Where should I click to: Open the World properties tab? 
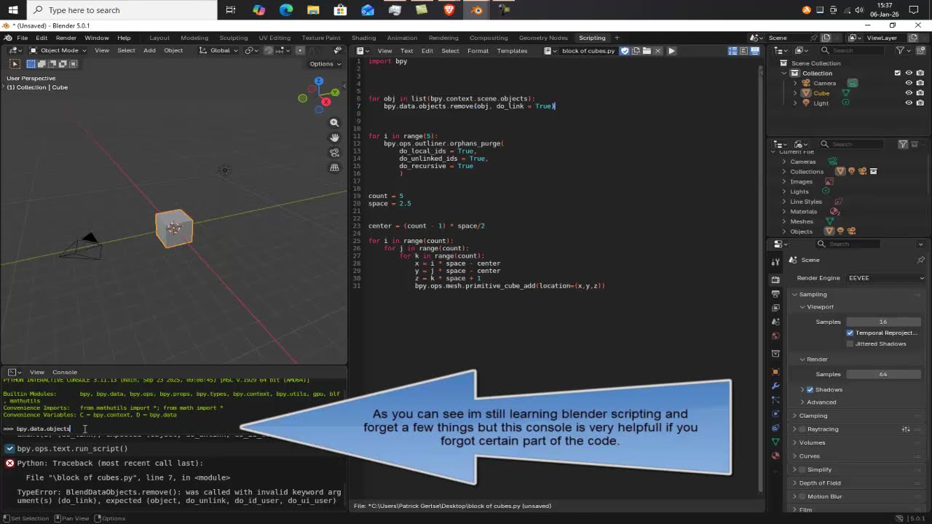pos(775,336)
